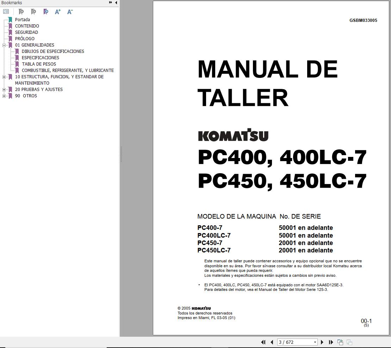Viewport: 391px width, 348px height.
Task: Open the Portada bookmark
Action: pyautogui.click(x=23, y=19)
